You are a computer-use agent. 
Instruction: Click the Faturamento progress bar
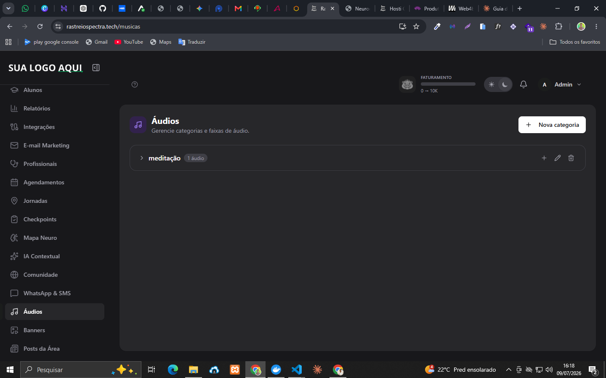(448, 84)
